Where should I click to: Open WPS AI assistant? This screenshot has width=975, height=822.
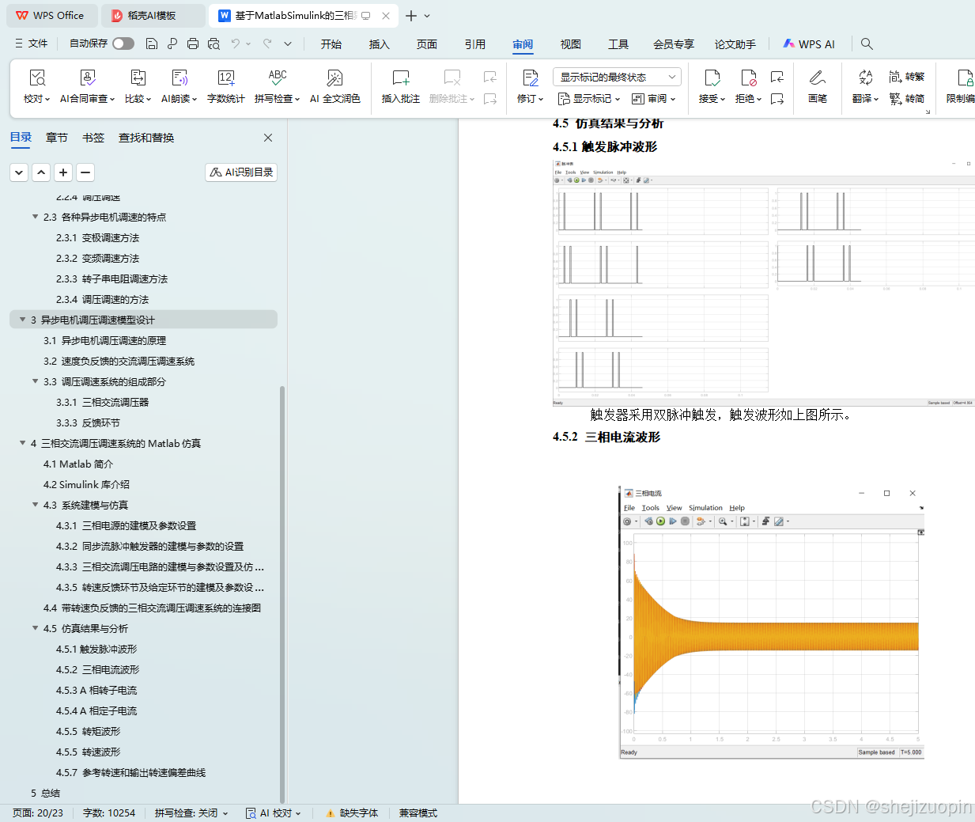809,44
